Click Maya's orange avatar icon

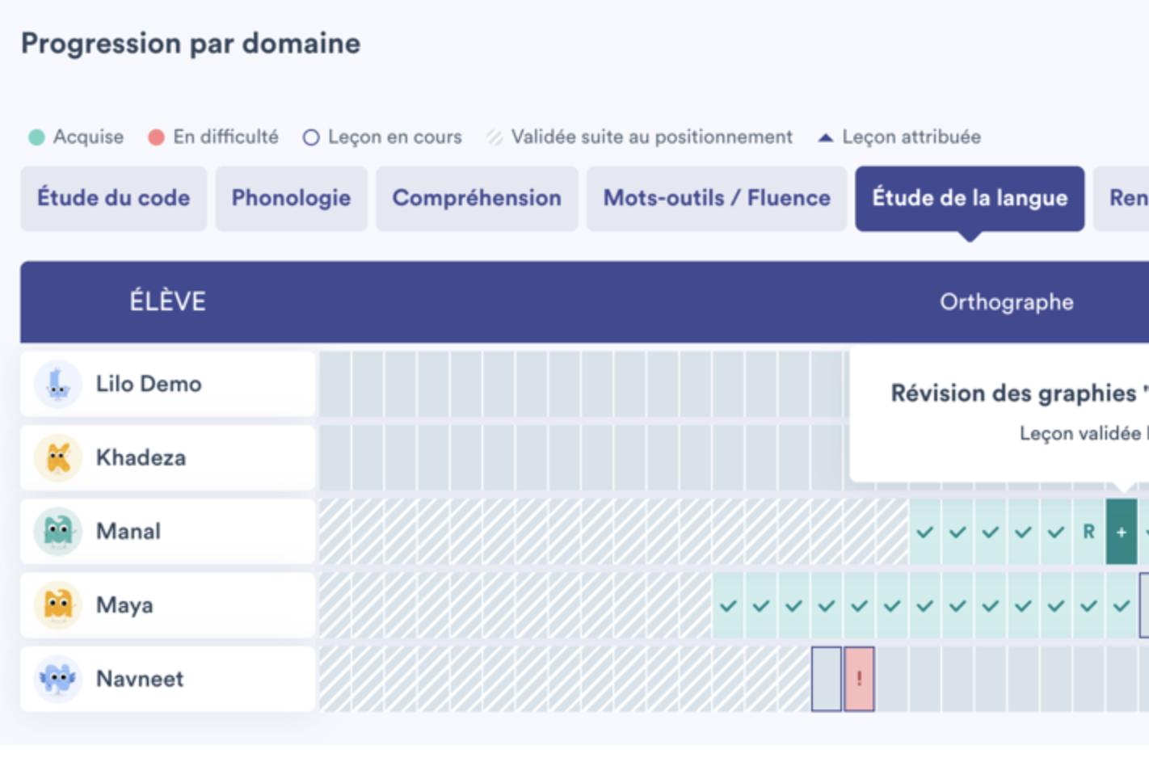57,604
